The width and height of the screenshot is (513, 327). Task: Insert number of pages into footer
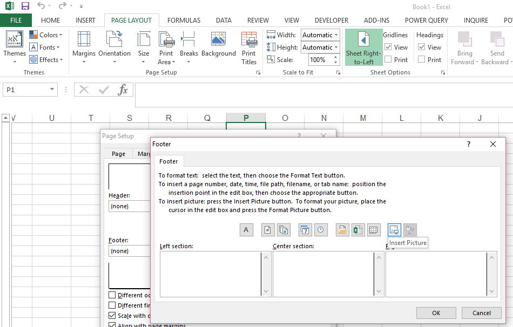point(283,230)
